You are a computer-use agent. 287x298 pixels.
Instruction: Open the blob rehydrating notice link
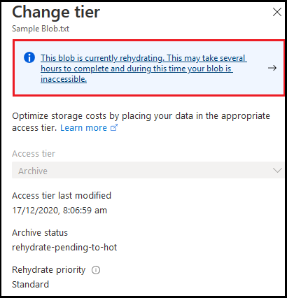(x=143, y=69)
